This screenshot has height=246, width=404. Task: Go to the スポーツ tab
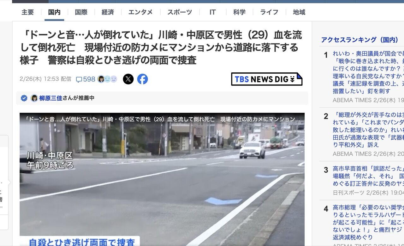[x=180, y=12]
